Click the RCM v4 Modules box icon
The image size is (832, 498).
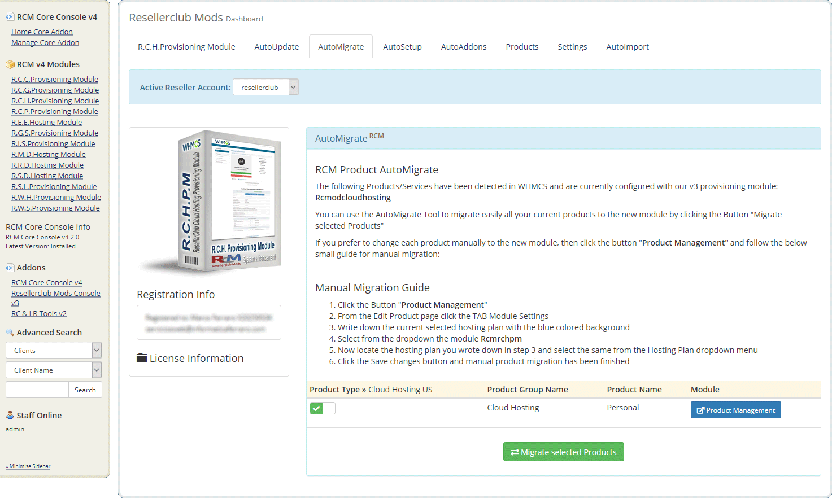pos(10,64)
